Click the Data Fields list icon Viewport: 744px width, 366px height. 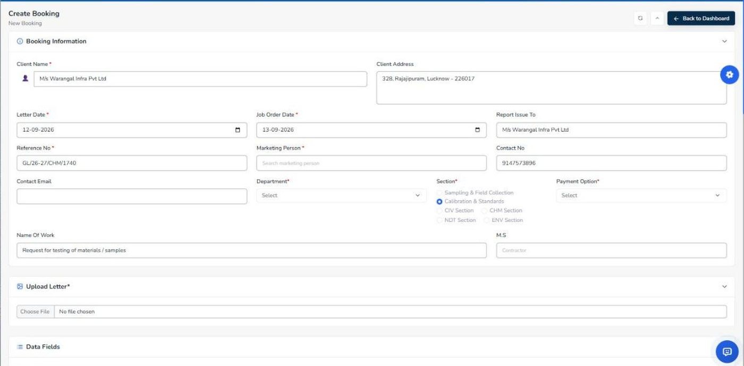20,347
